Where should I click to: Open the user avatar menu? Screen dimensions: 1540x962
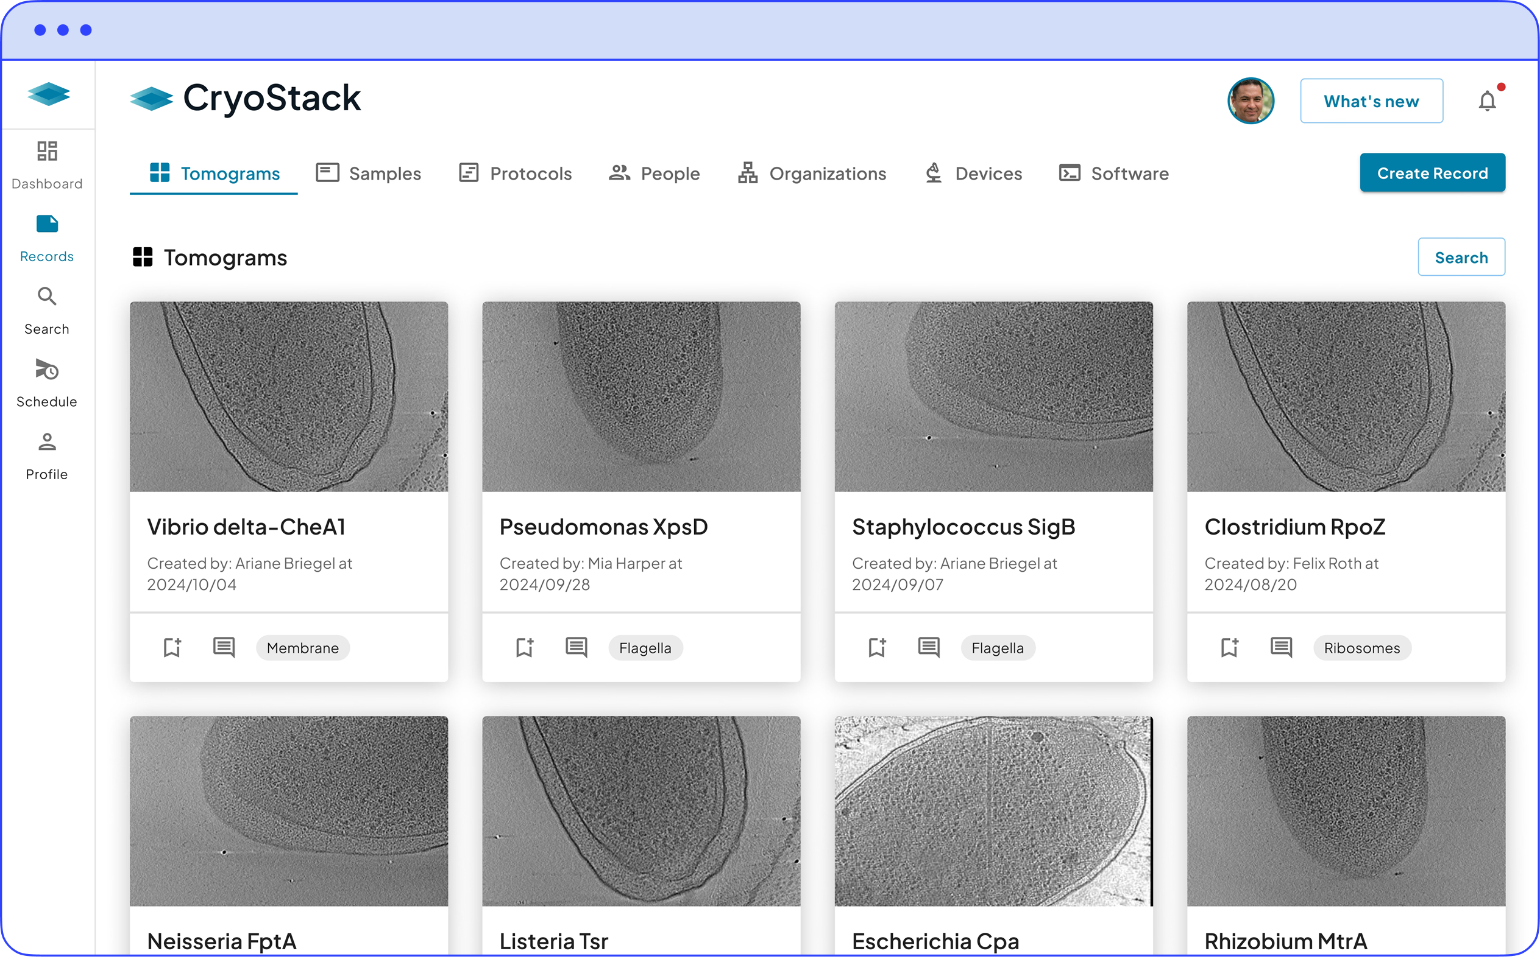point(1250,100)
